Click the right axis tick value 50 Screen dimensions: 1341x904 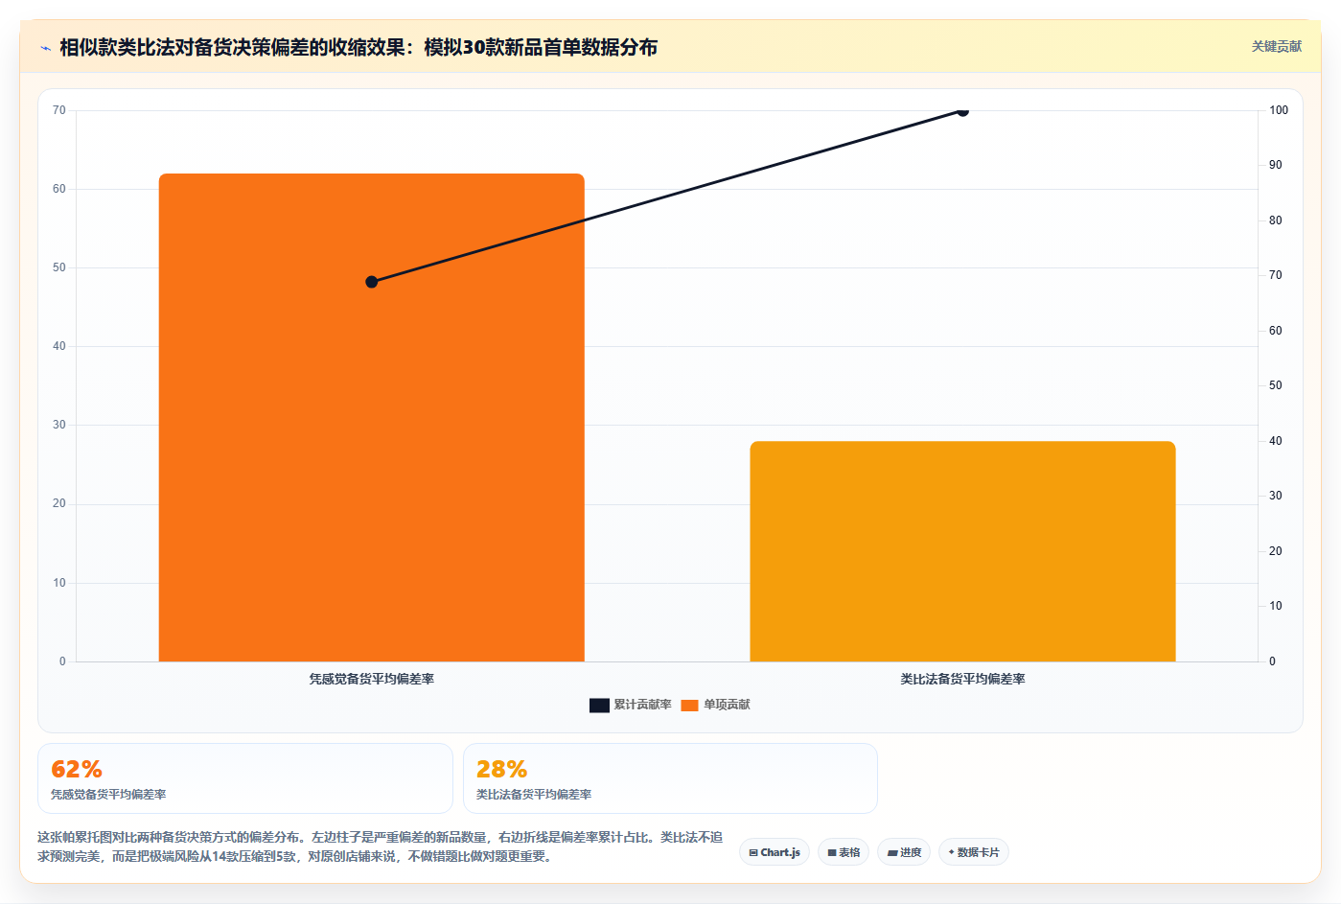click(x=1275, y=385)
